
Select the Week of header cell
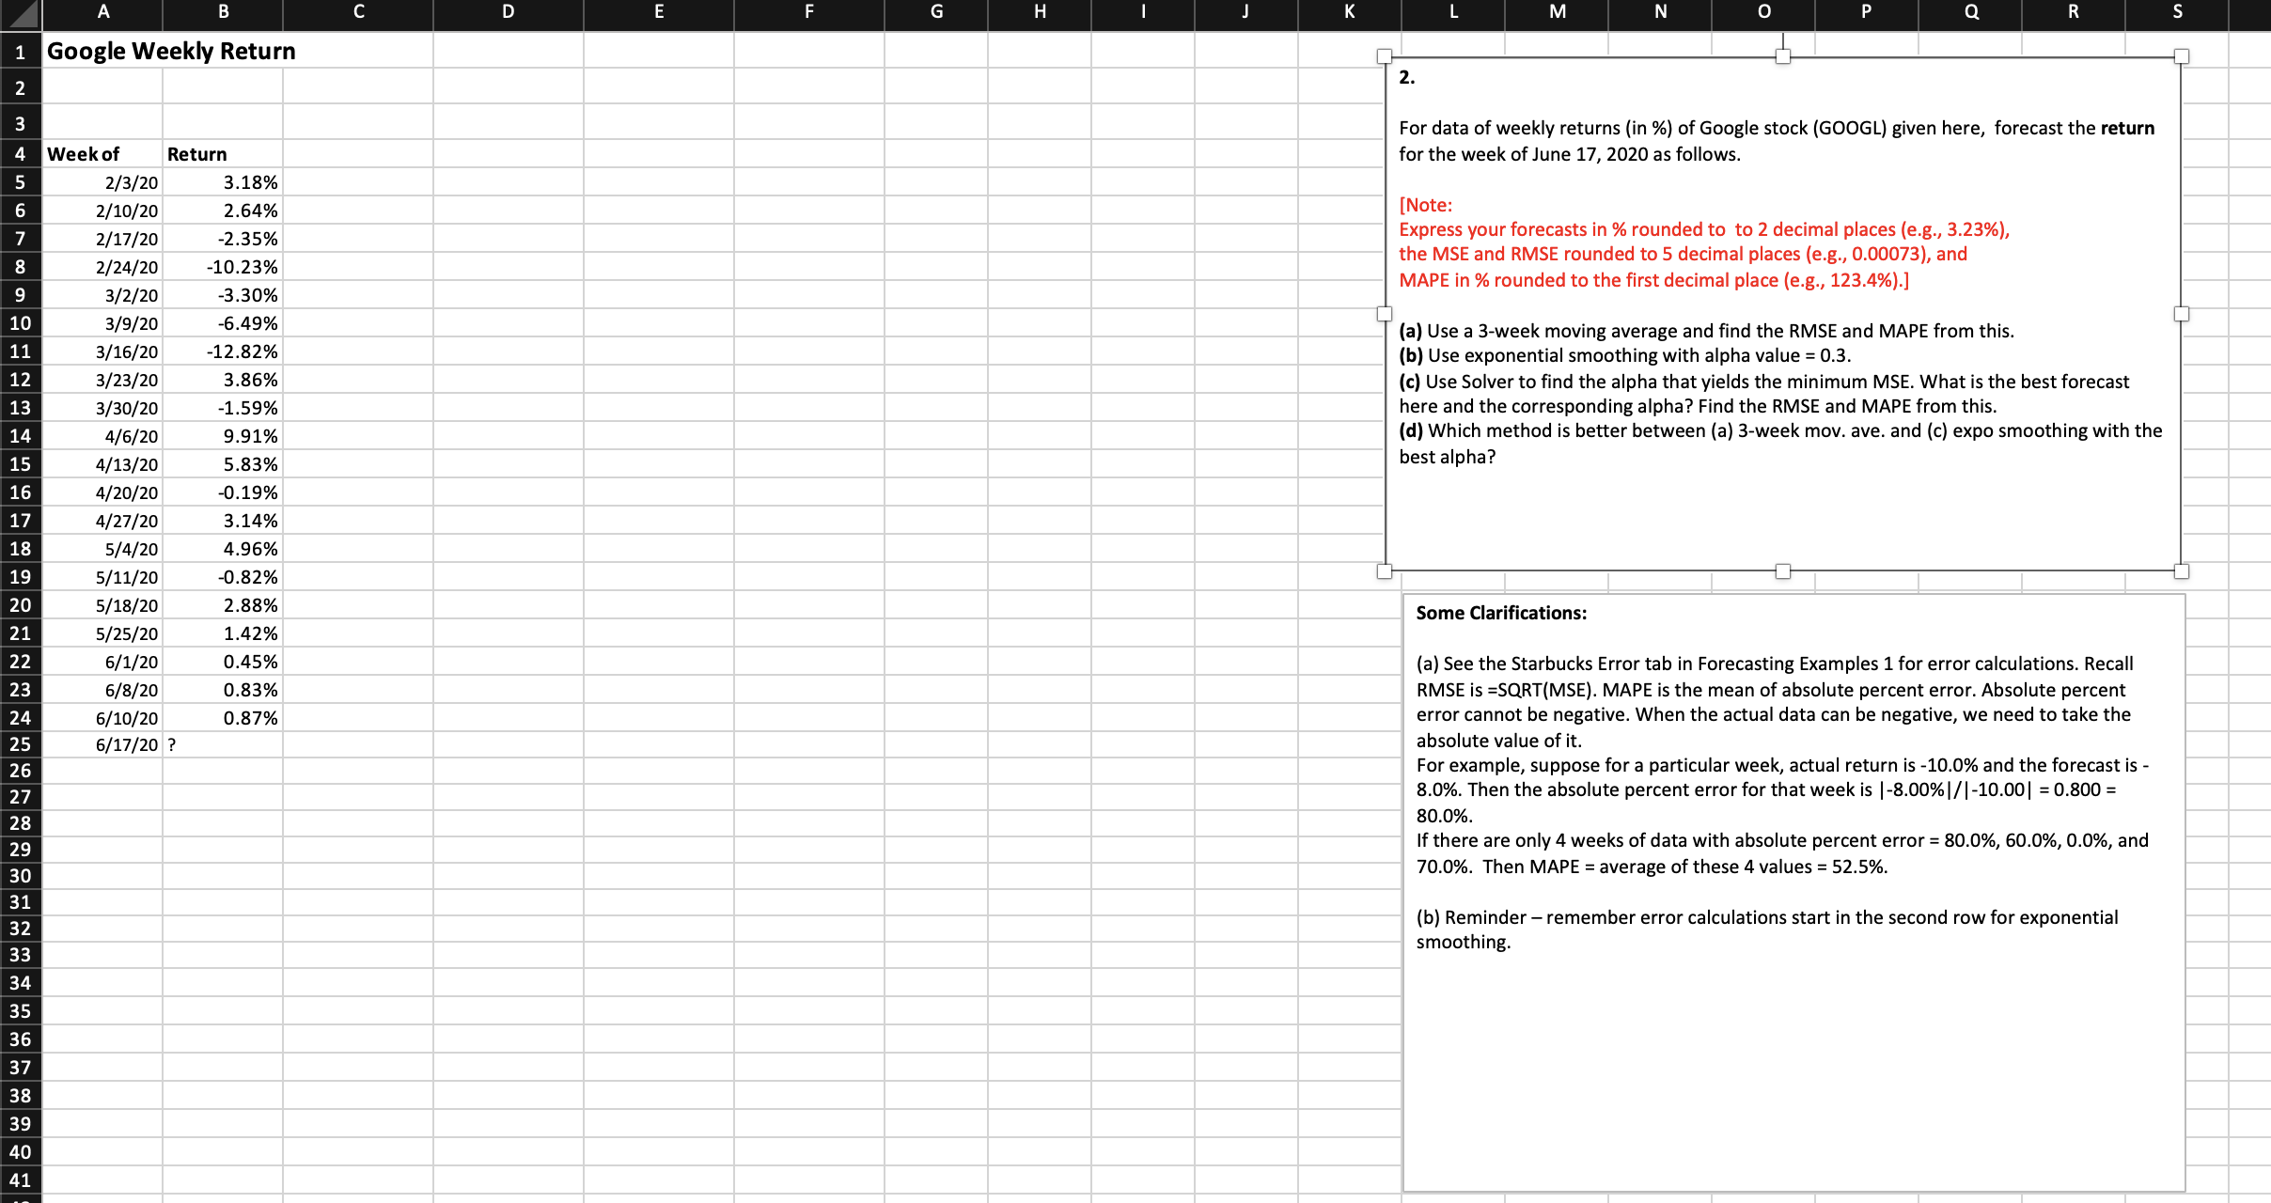coord(103,153)
